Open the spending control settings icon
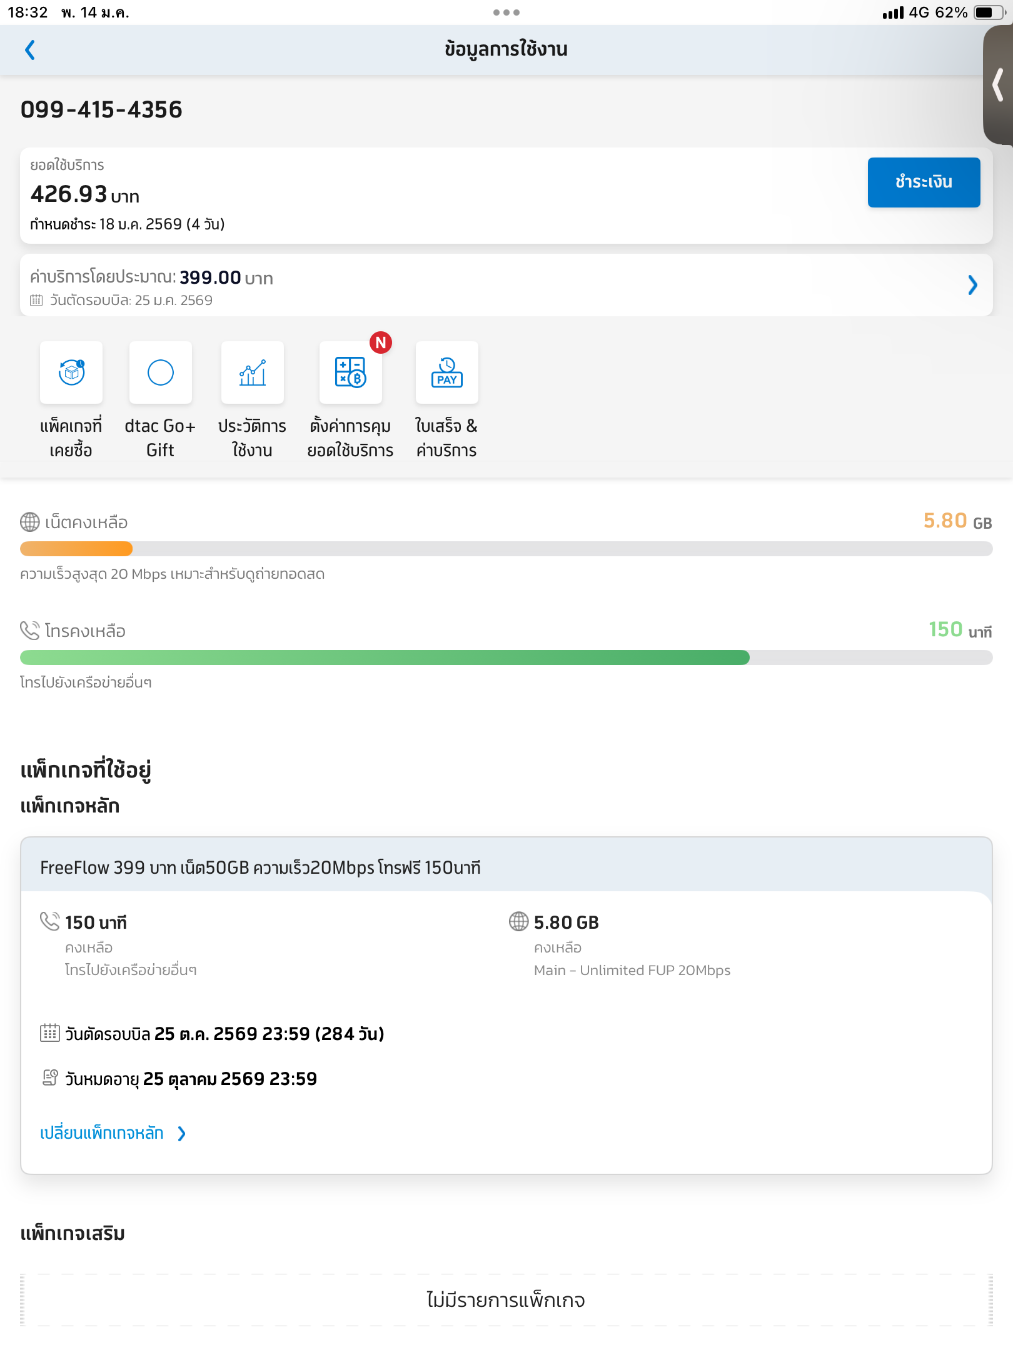Viewport: 1013px width, 1350px height. tap(350, 373)
